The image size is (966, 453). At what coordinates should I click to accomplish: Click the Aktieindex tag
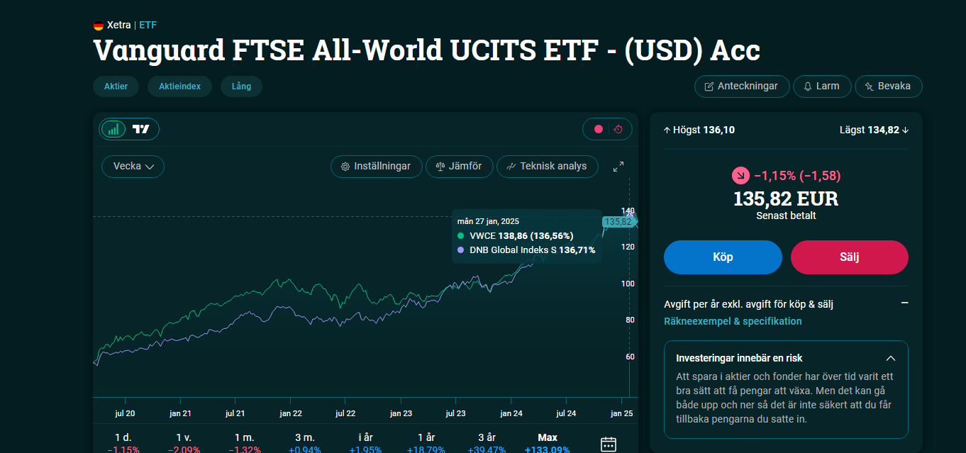click(179, 86)
